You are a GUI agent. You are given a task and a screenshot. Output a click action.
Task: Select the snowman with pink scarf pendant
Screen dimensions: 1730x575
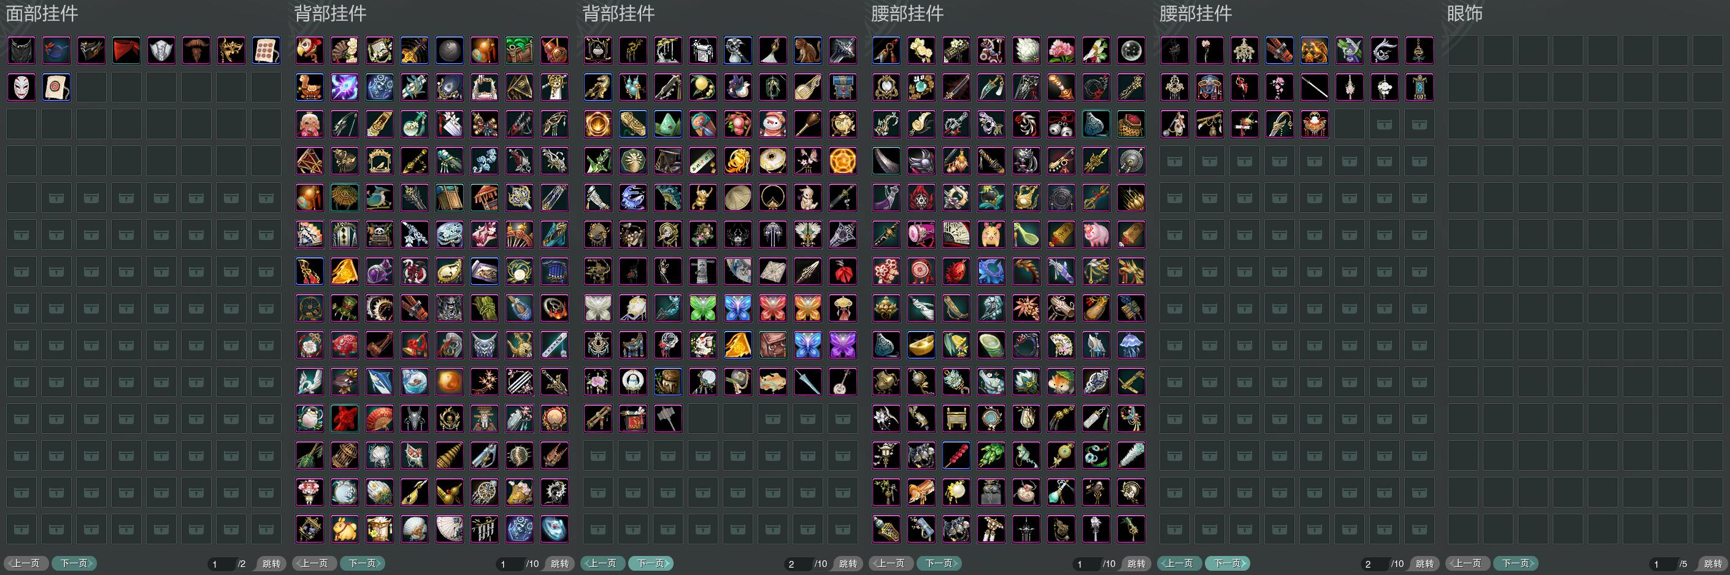tap(772, 125)
